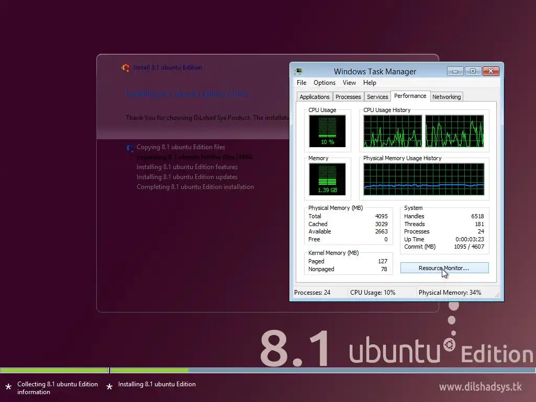Click the Kernel Paged value 127
This screenshot has width=536, height=402.
pyautogui.click(x=383, y=261)
